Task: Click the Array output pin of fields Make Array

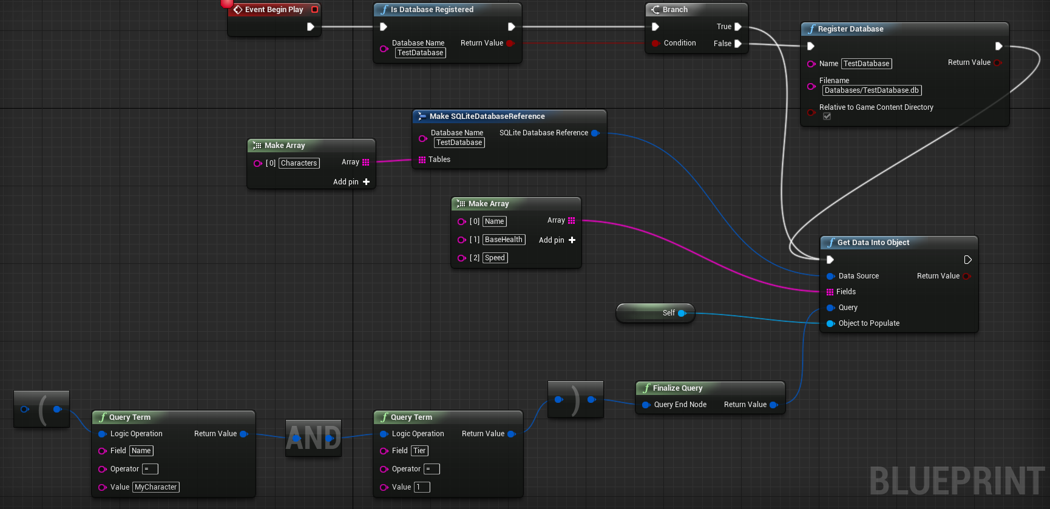Action: pyautogui.click(x=571, y=220)
